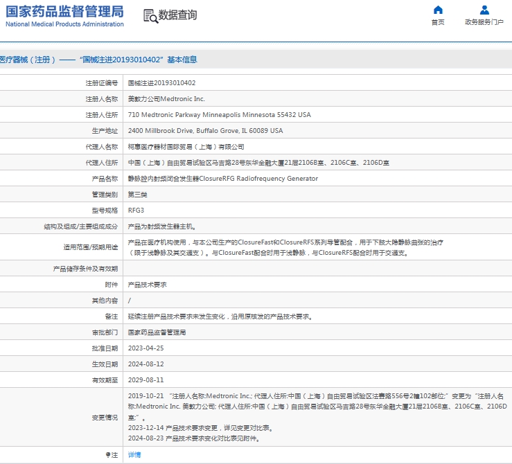Click the data query magnifier icon

(150, 16)
